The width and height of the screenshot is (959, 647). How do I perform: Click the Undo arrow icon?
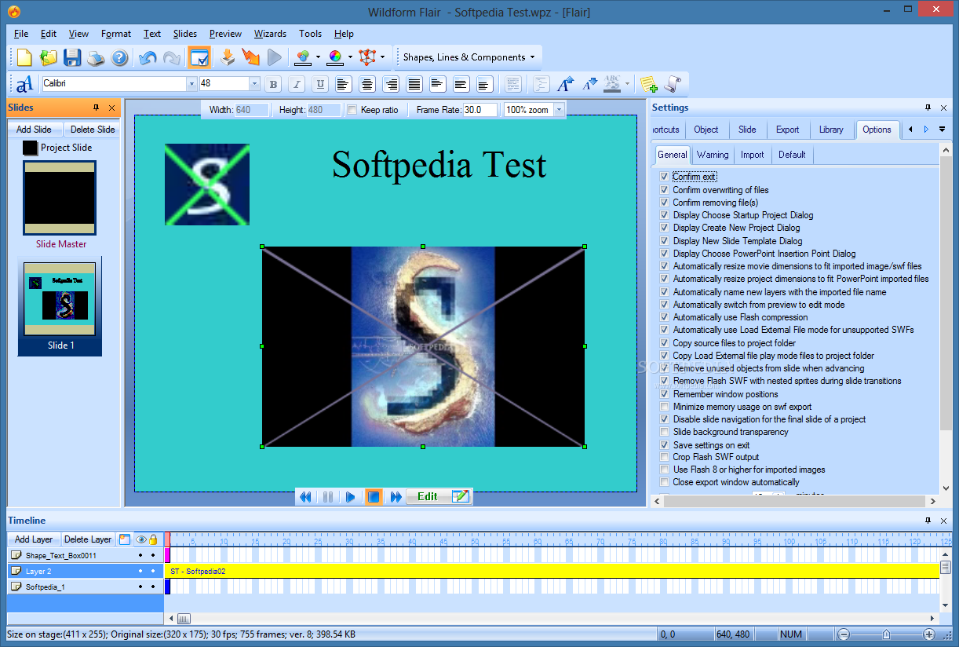(148, 57)
